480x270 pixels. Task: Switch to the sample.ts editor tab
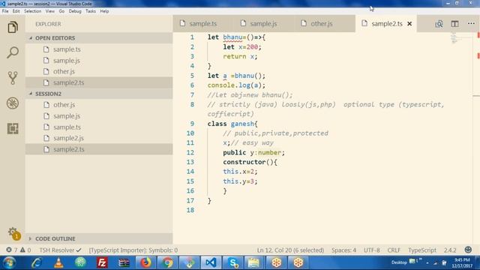203,23
